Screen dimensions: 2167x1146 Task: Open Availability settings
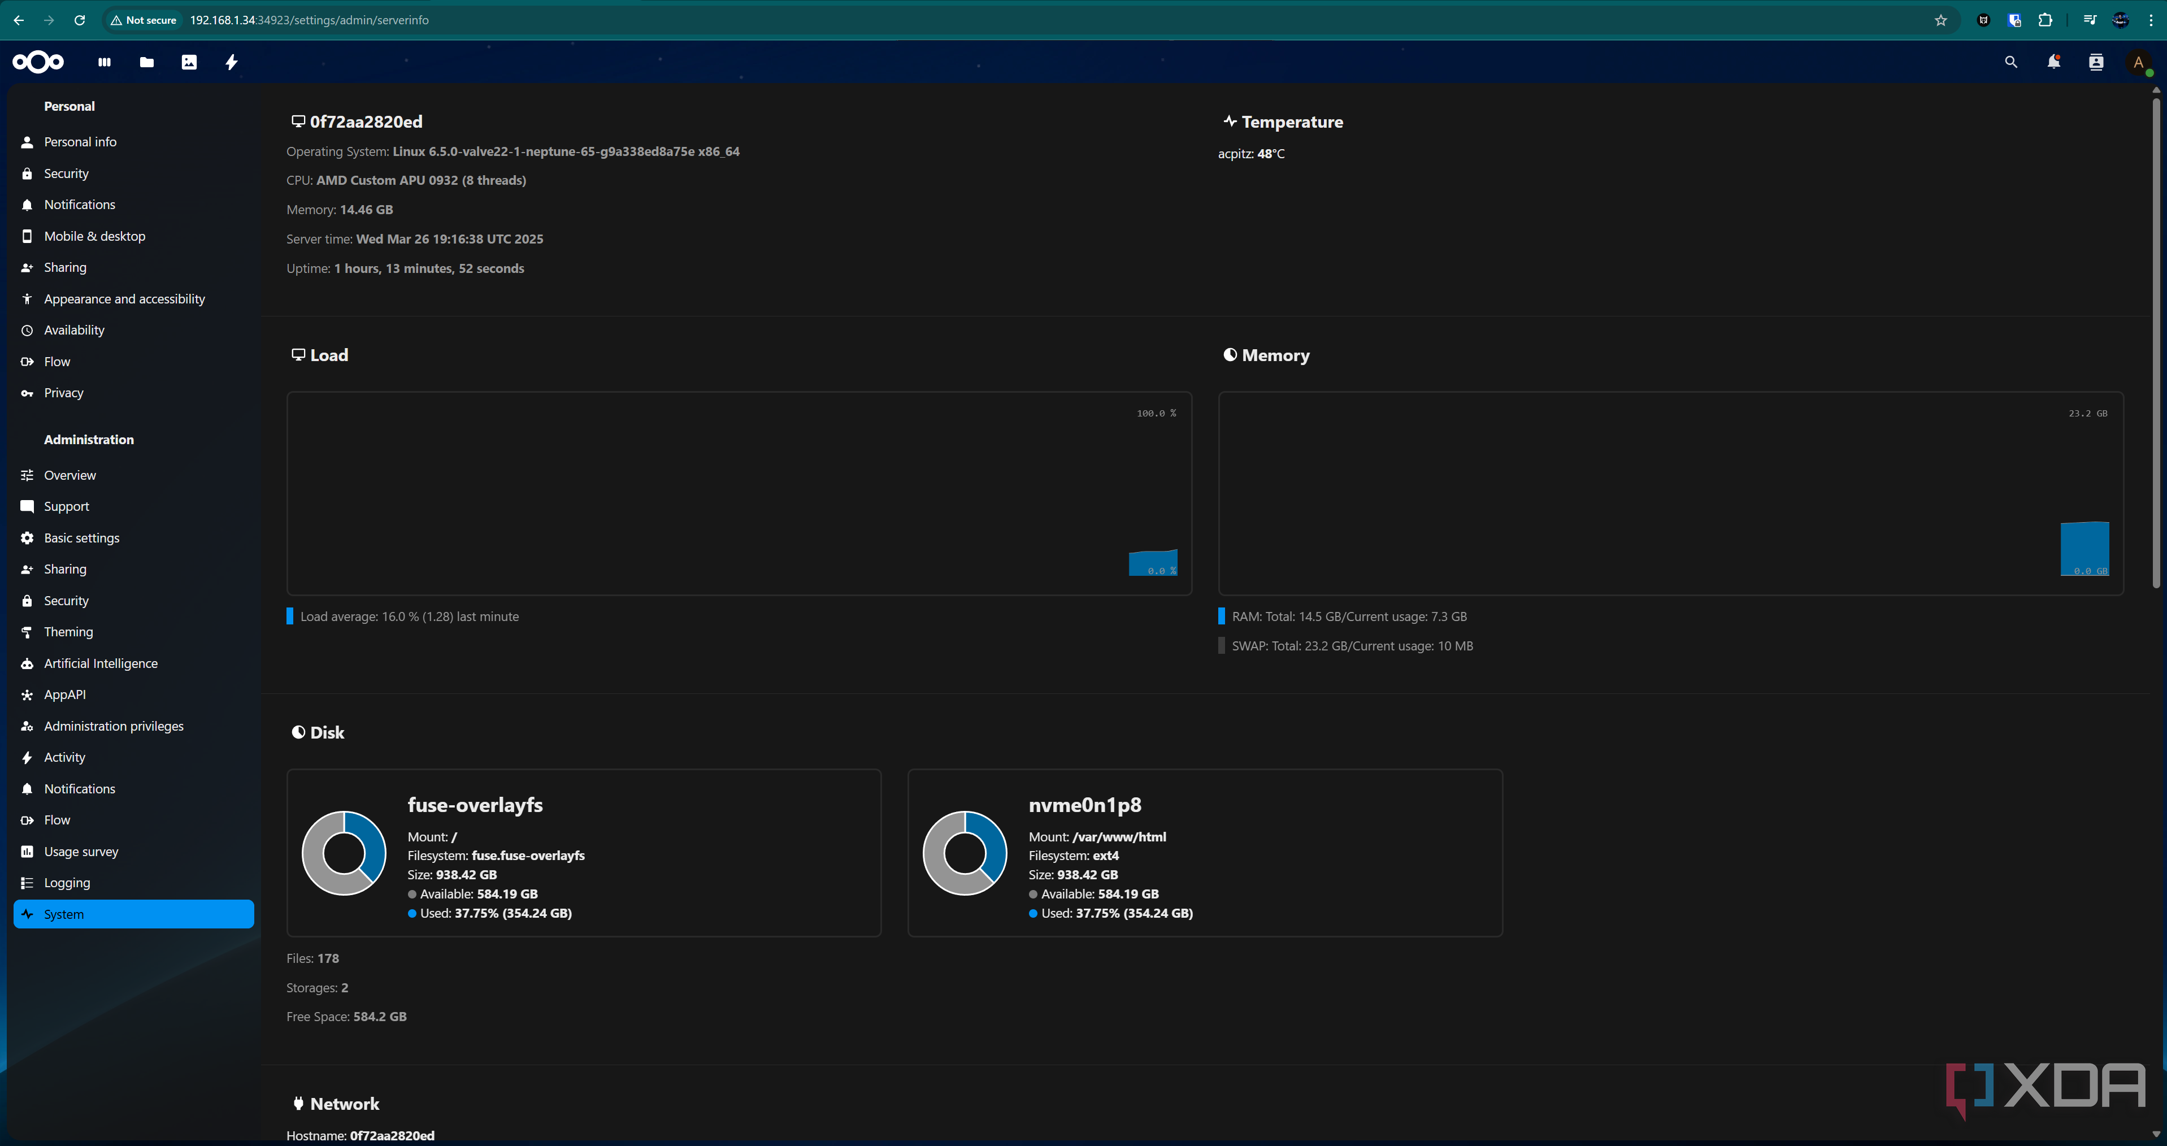pos(134,330)
